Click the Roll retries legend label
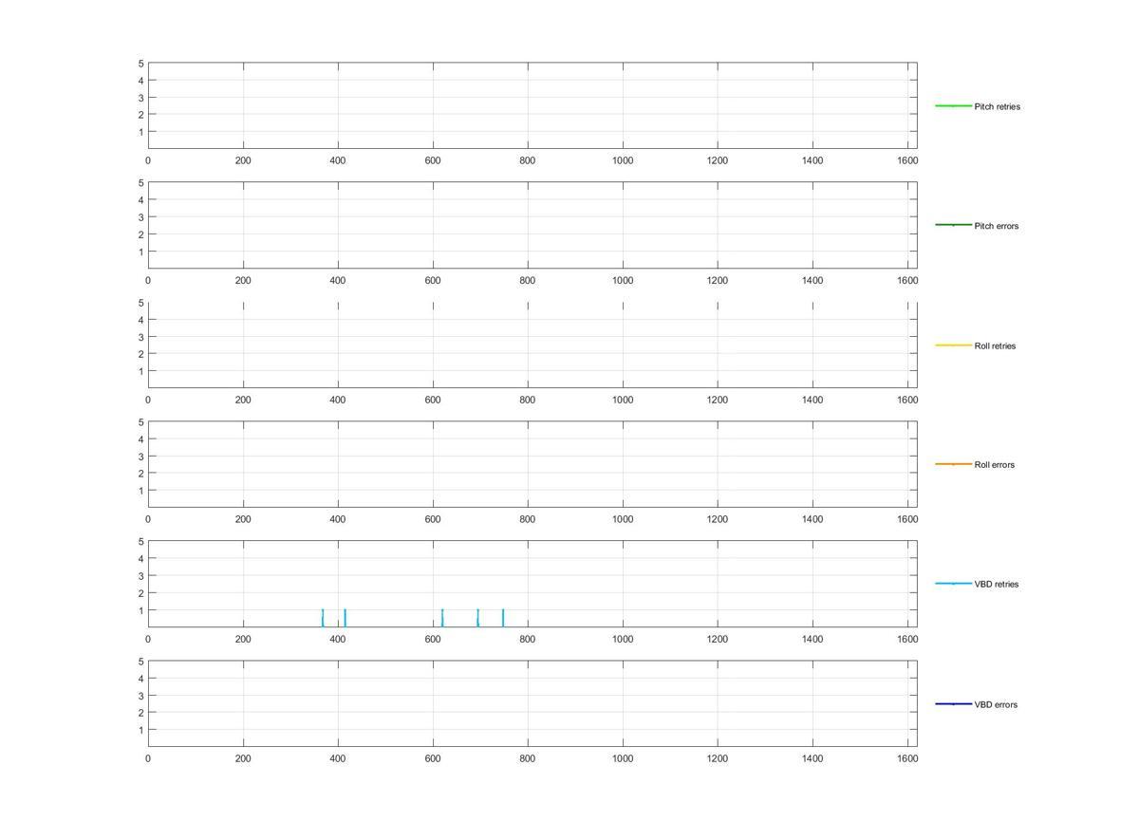Viewport: 1139px width, 840px height. pyautogui.click(x=995, y=345)
